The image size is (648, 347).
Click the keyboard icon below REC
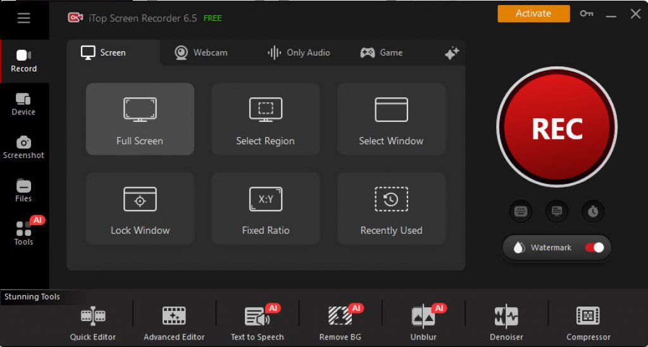point(521,212)
